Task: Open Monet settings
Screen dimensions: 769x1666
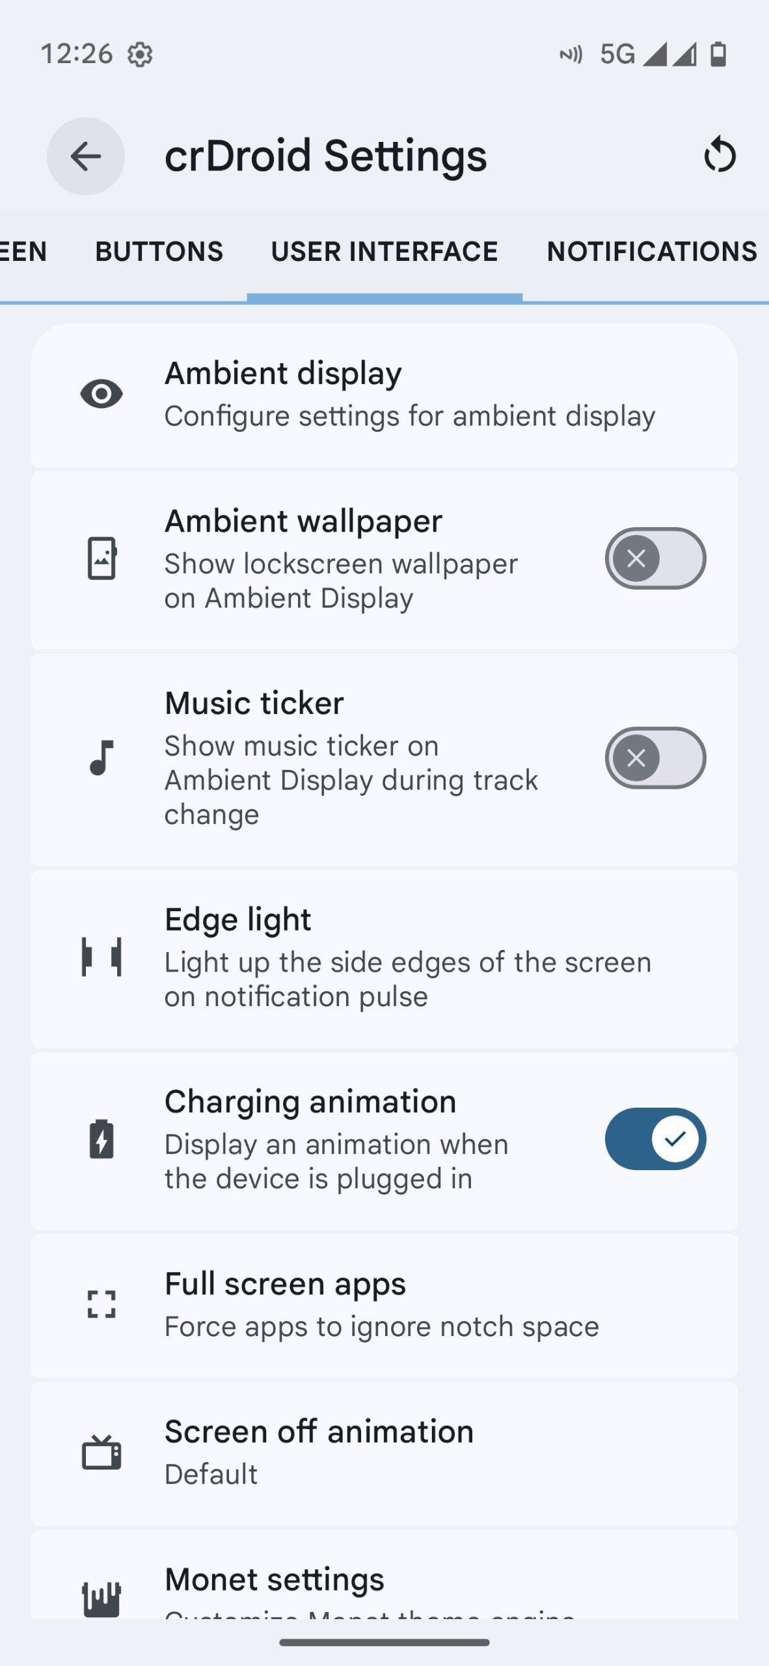Action: tap(384, 1580)
